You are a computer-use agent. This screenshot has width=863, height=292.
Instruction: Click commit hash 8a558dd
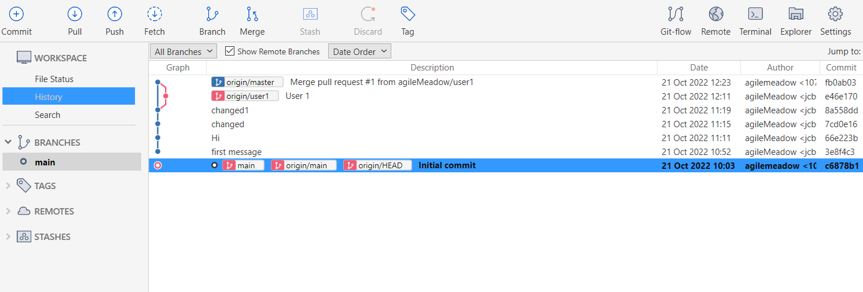tap(842, 110)
